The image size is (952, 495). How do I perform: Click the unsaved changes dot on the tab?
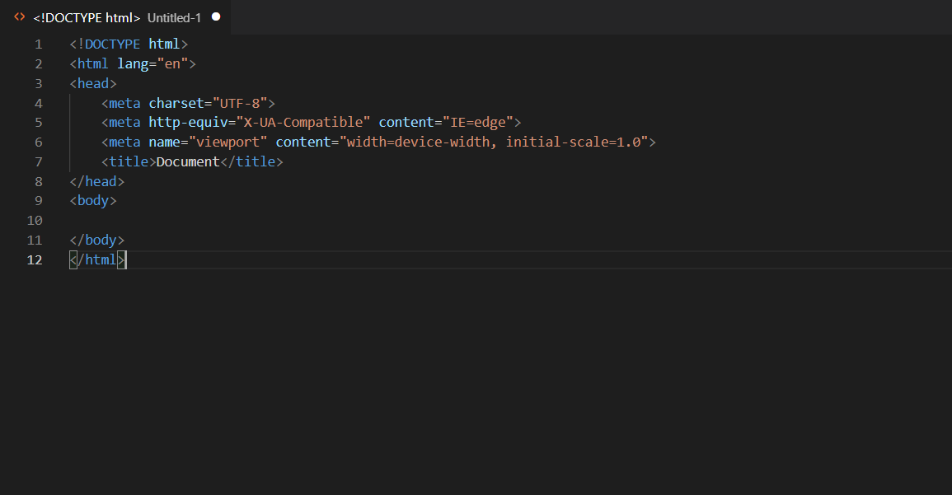pos(215,16)
